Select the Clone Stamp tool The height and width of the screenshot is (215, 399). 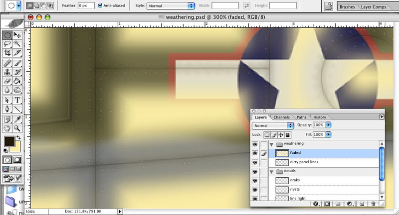[x=7, y=72]
